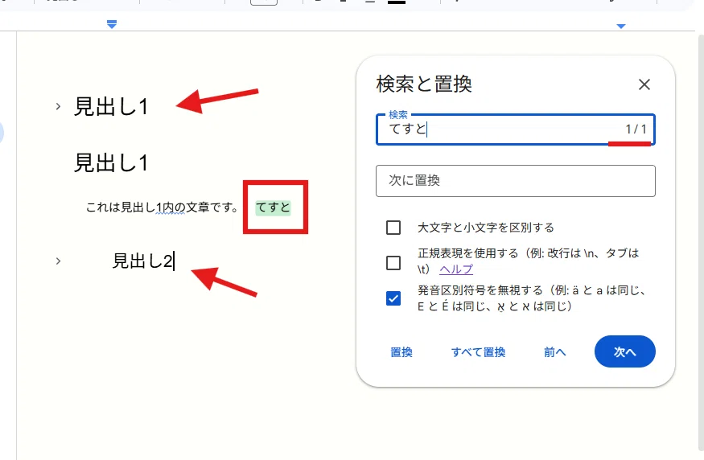Click the 検索 search input field

click(x=516, y=129)
